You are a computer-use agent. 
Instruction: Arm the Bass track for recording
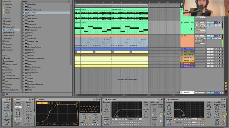pos(219,36)
